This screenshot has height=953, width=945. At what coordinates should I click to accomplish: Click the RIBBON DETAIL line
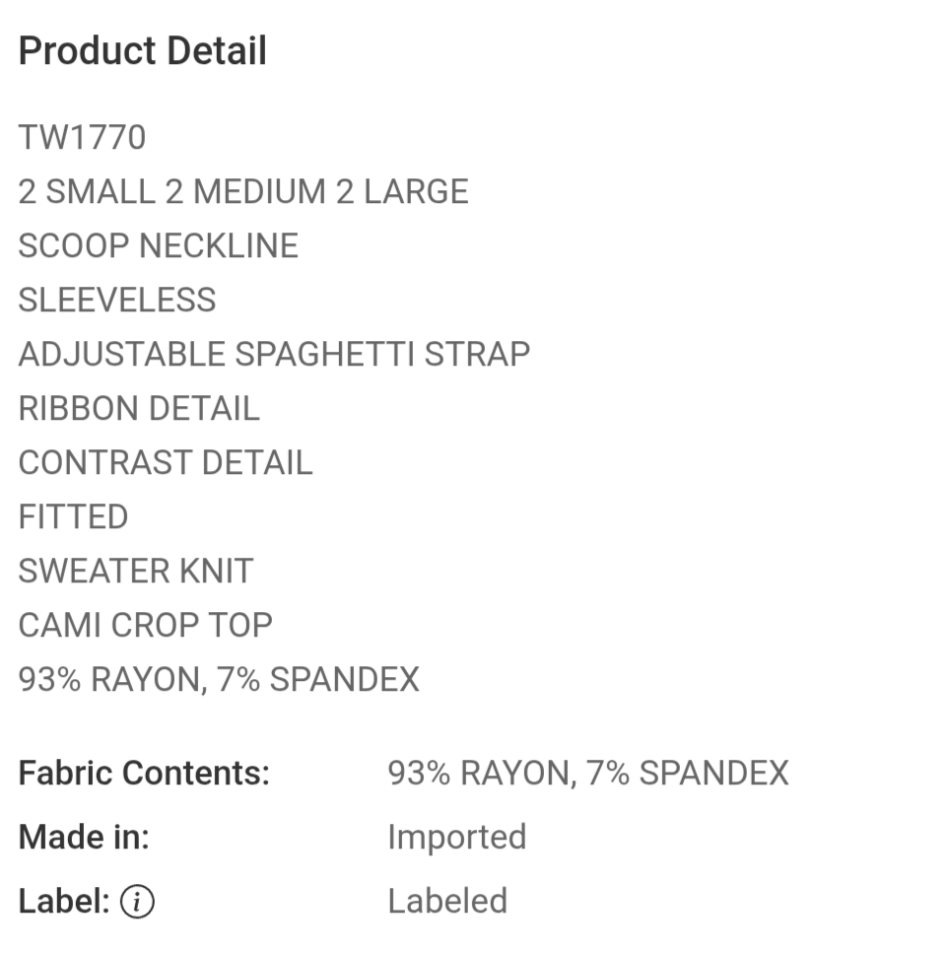139,408
